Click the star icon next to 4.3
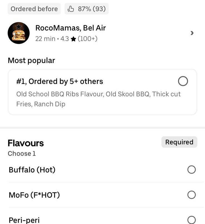Viewport: 205px width, 224px height. pos(73,39)
